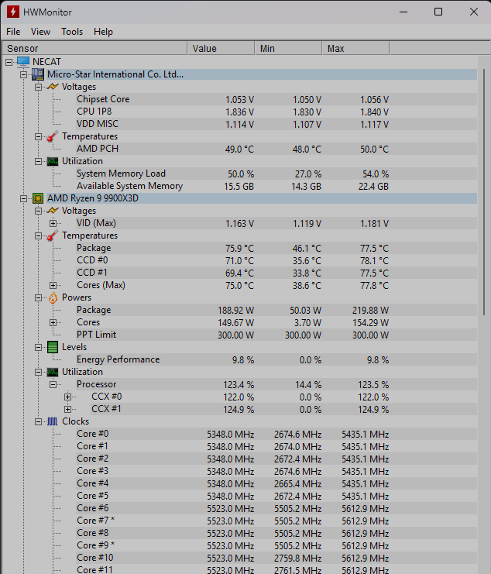Expand the VID (Max) entry
The height and width of the screenshot is (574, 491).
(x=53, y=223)
